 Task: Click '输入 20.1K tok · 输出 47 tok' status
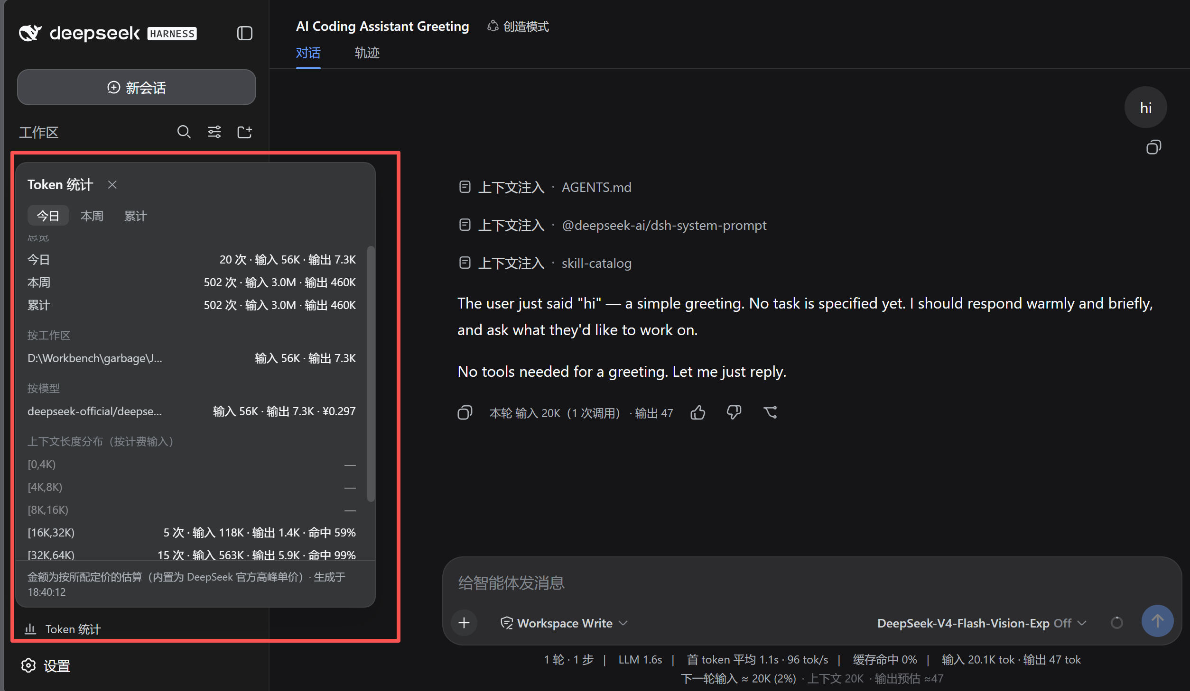pos(1011,660)
